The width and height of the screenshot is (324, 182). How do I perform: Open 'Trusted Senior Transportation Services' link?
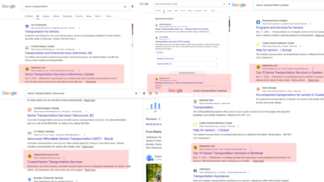55,162
